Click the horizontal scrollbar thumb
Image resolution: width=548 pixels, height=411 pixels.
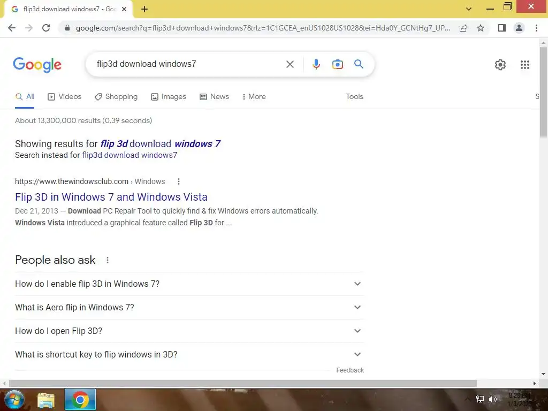242,383
